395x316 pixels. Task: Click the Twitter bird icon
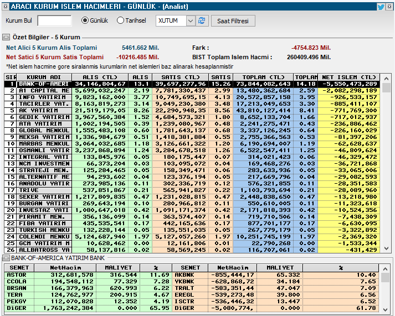tap(381, 7)
